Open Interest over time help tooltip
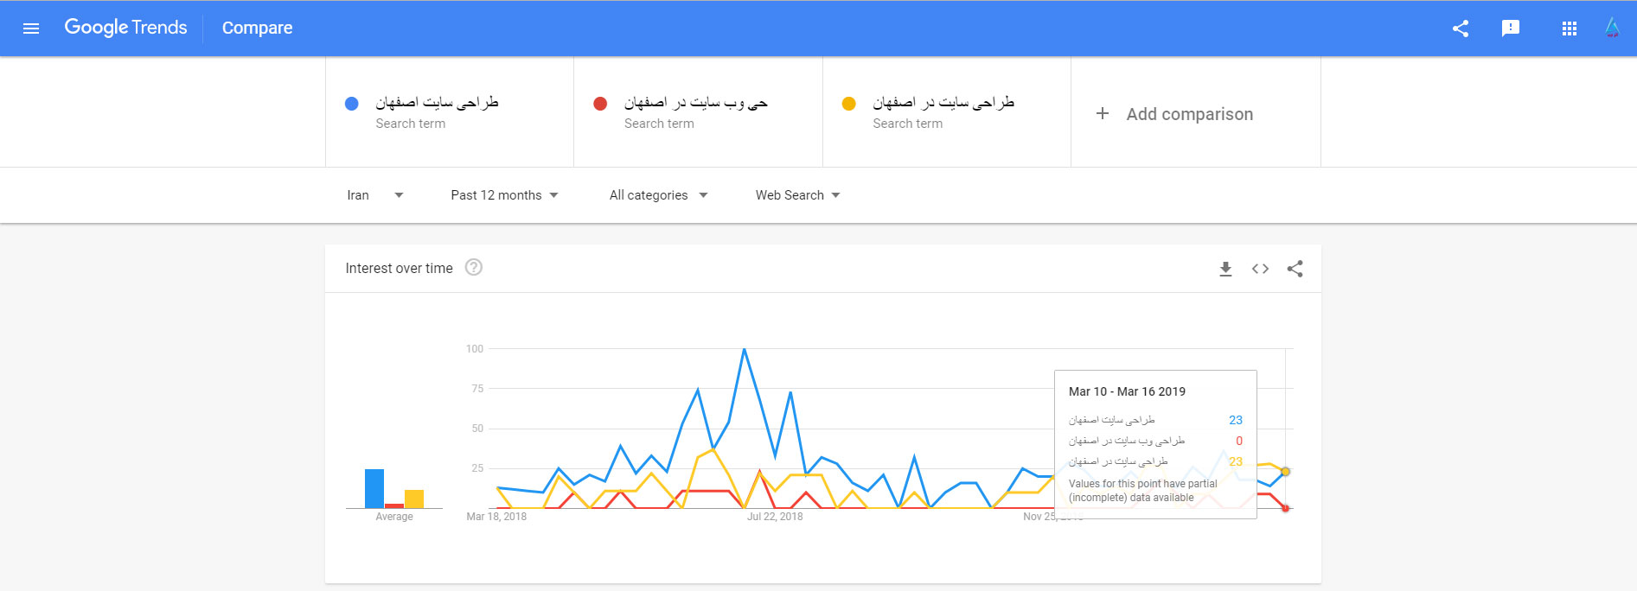Screen dimensions: 1637x591 point(474,267)
